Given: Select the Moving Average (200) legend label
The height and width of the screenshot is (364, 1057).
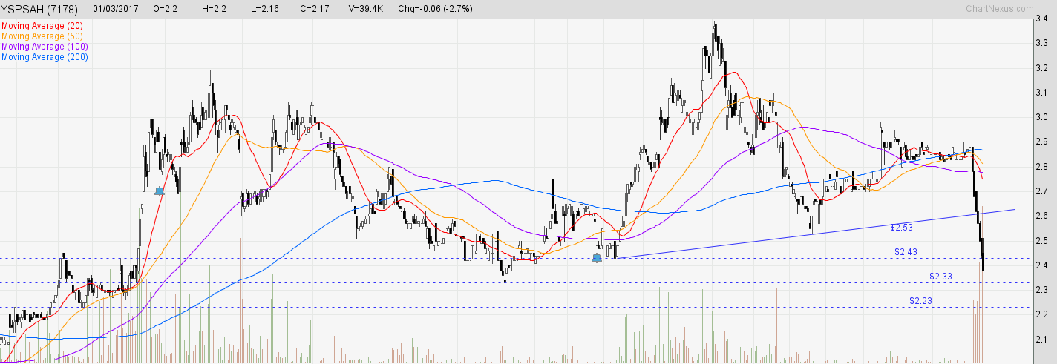Looking at the screenshot, I should 45,57.
